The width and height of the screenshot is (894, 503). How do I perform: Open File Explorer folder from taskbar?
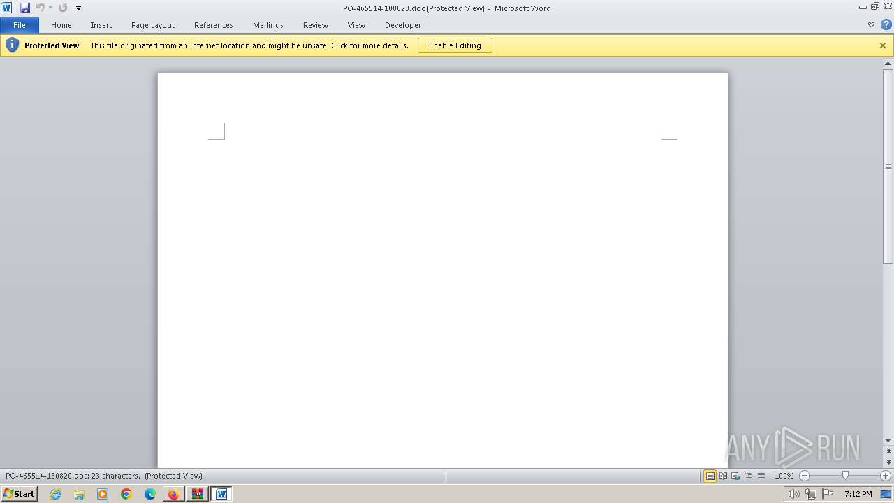point(79,494)
